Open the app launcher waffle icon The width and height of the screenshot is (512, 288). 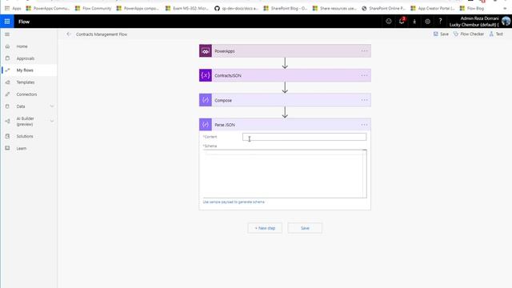tap(7, 22)
